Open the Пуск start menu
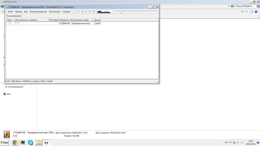 coord(4,142)
